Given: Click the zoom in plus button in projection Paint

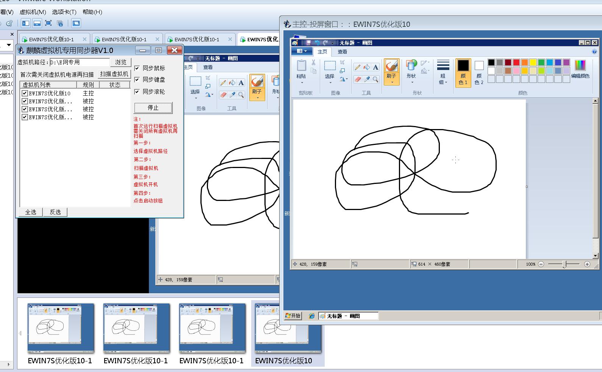Looking at the screenshot, I should click(x=587, y=264).
